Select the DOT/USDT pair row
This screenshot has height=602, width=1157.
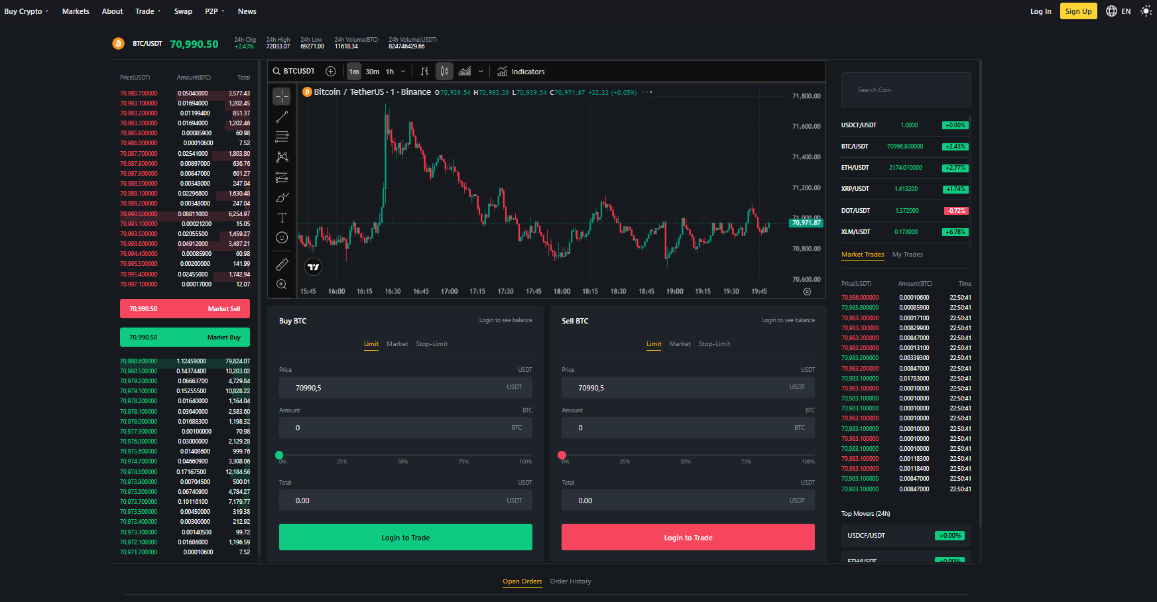[904, 211]
